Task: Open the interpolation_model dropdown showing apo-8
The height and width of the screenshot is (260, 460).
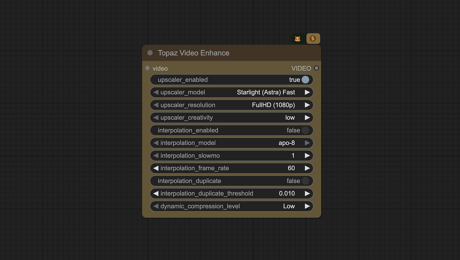Action: 232,143
